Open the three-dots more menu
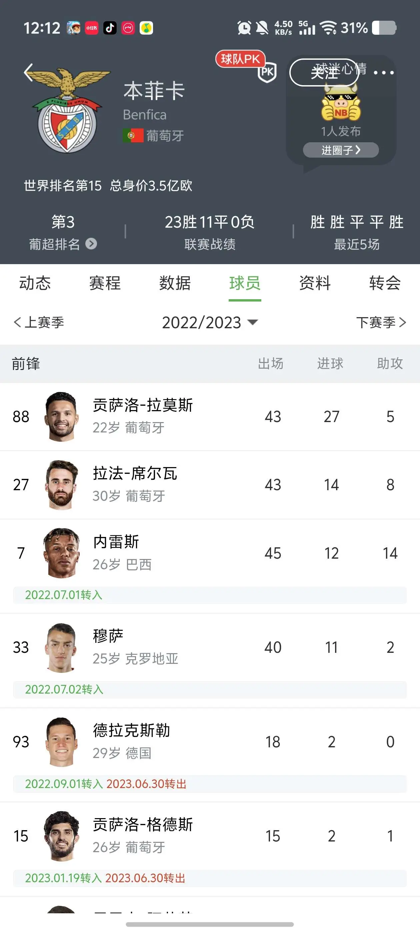420x935 pixels. (x=384, y=72)
